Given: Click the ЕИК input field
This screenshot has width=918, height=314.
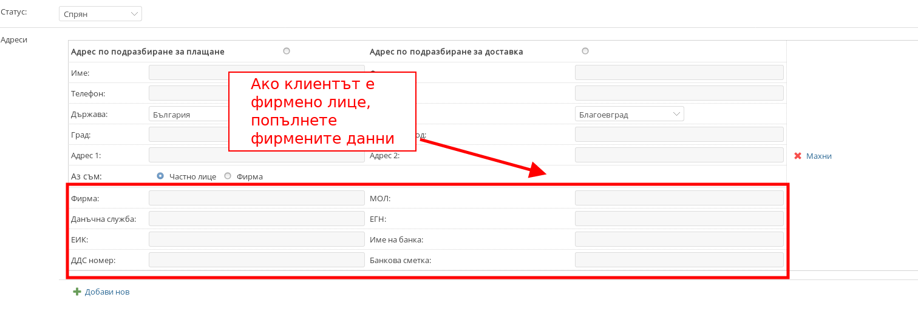Looking at the screenshot, I should [256, 239].
